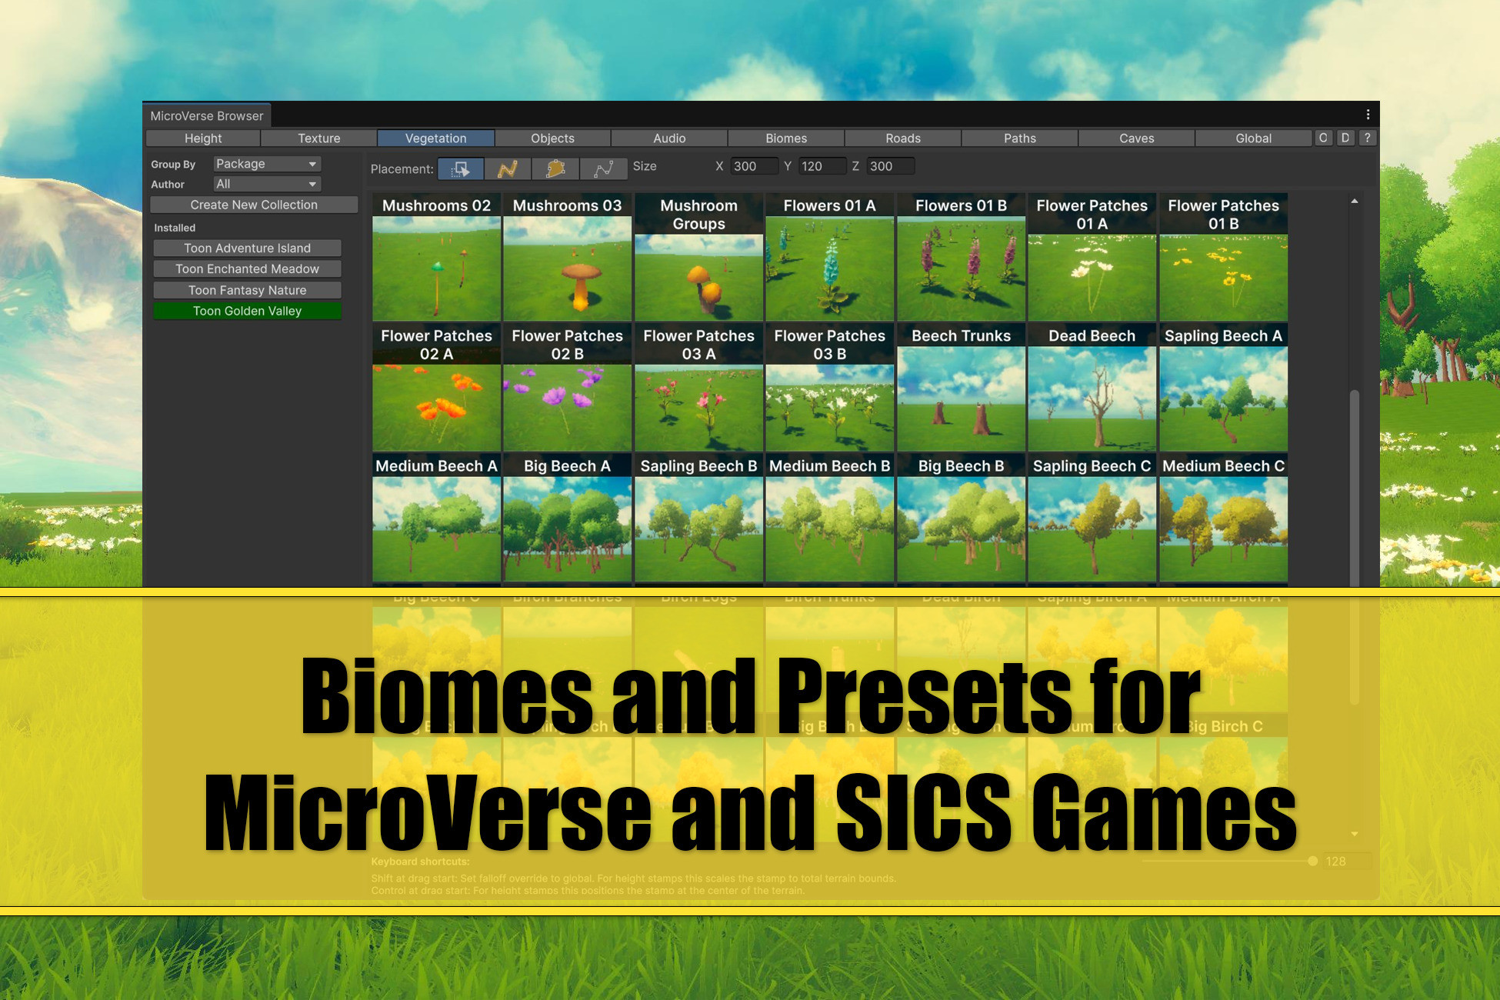Click the scroll-up arrow above content list
Screen dimensions: 1500x1000
(x=1355, y=202)
